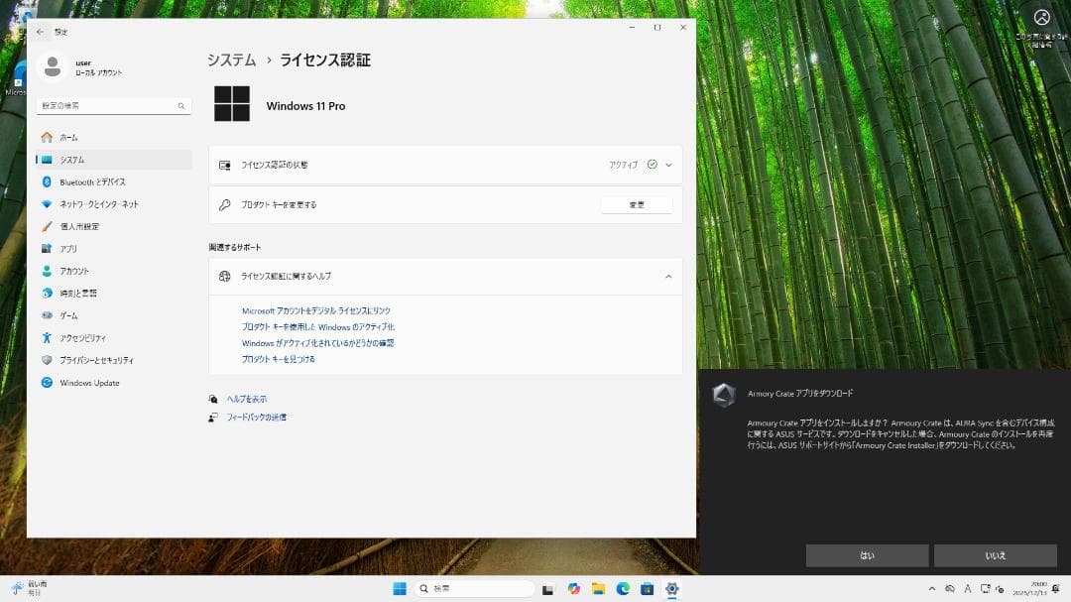The height and width of the screenshot is (602, 1071).
Task: Collapse the ライセンス認証に関するヘルプ section
Action: (x=669, y=277)
